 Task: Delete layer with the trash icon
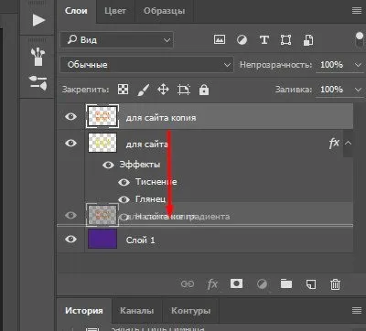click(335, 284)
